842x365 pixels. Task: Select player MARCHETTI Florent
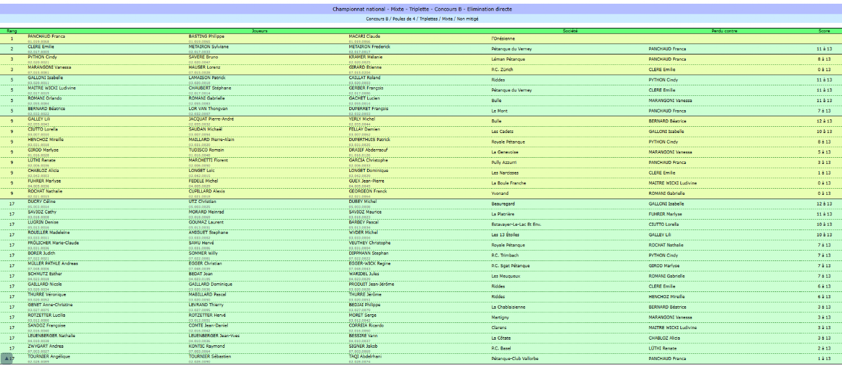[209, 160]
